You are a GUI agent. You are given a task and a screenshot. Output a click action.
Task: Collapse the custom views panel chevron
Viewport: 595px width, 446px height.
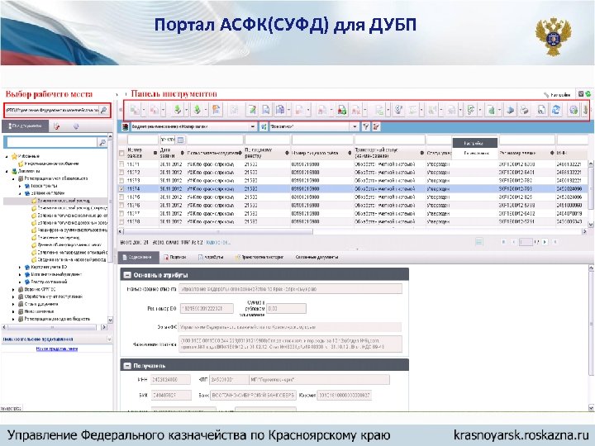pos(109,339)
